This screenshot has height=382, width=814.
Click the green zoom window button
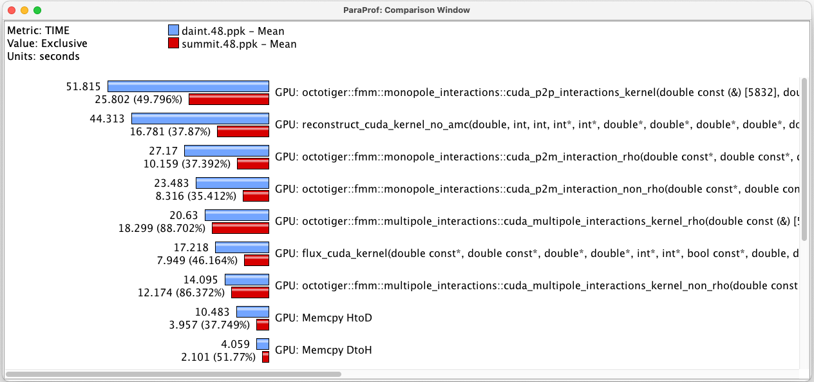click(37, 10)
